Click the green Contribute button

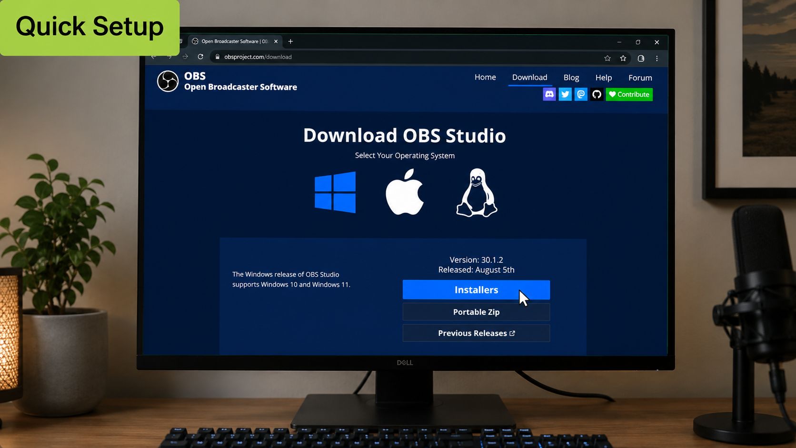629,94
